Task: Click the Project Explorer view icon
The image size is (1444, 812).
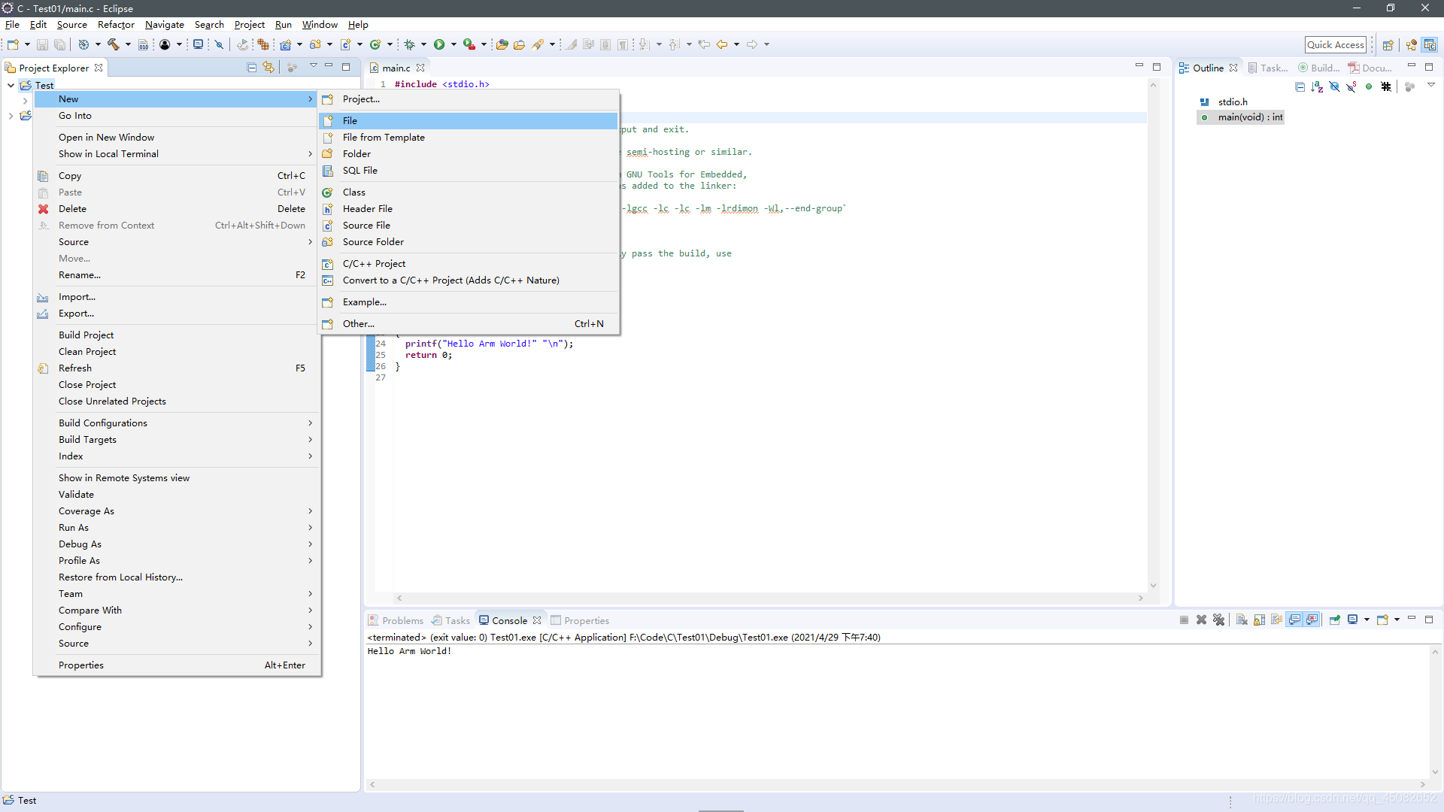Action: point(11,68)
